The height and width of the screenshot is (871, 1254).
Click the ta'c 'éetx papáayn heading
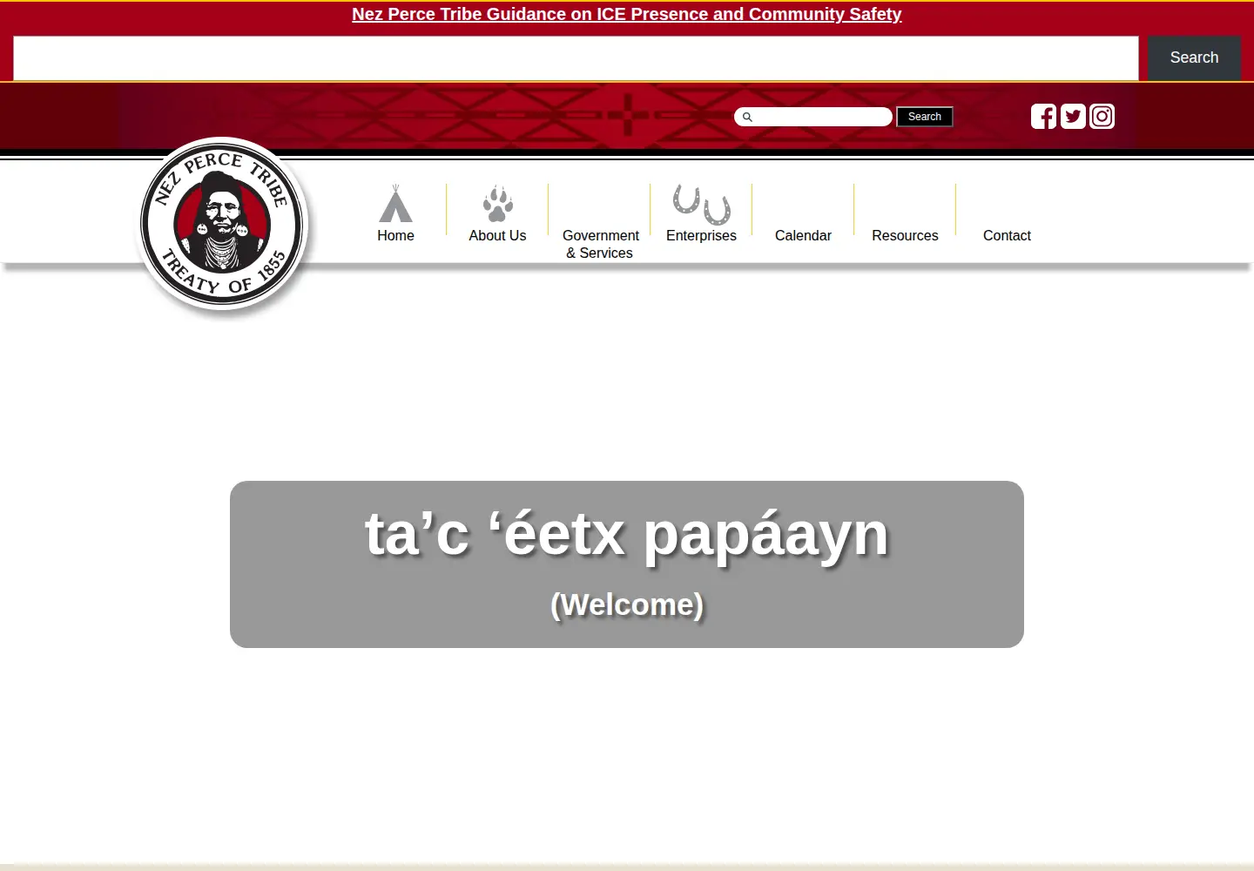tap(627, 533)
